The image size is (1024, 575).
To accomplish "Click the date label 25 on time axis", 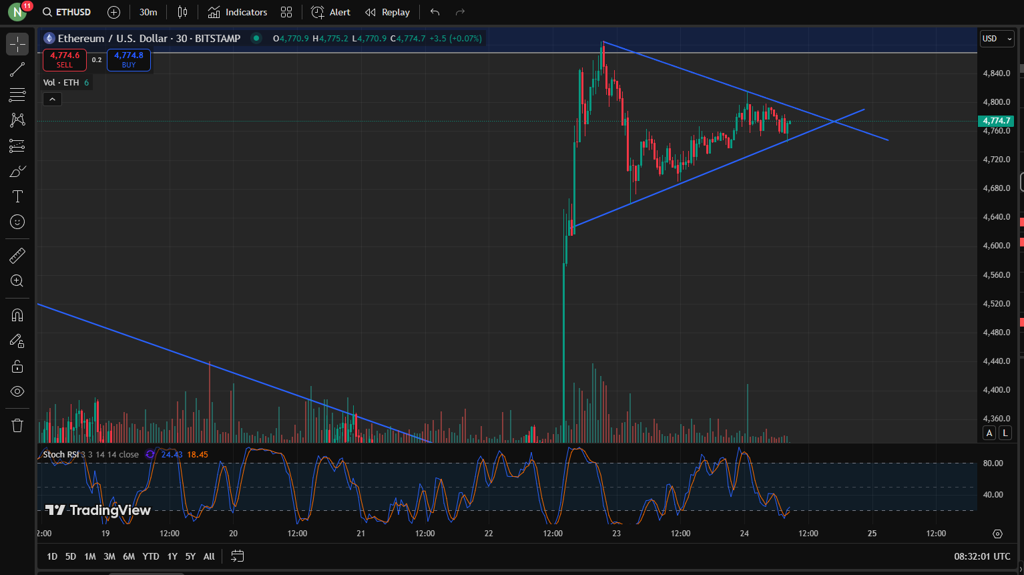I will pyautogui.click(x=872, y=534).
